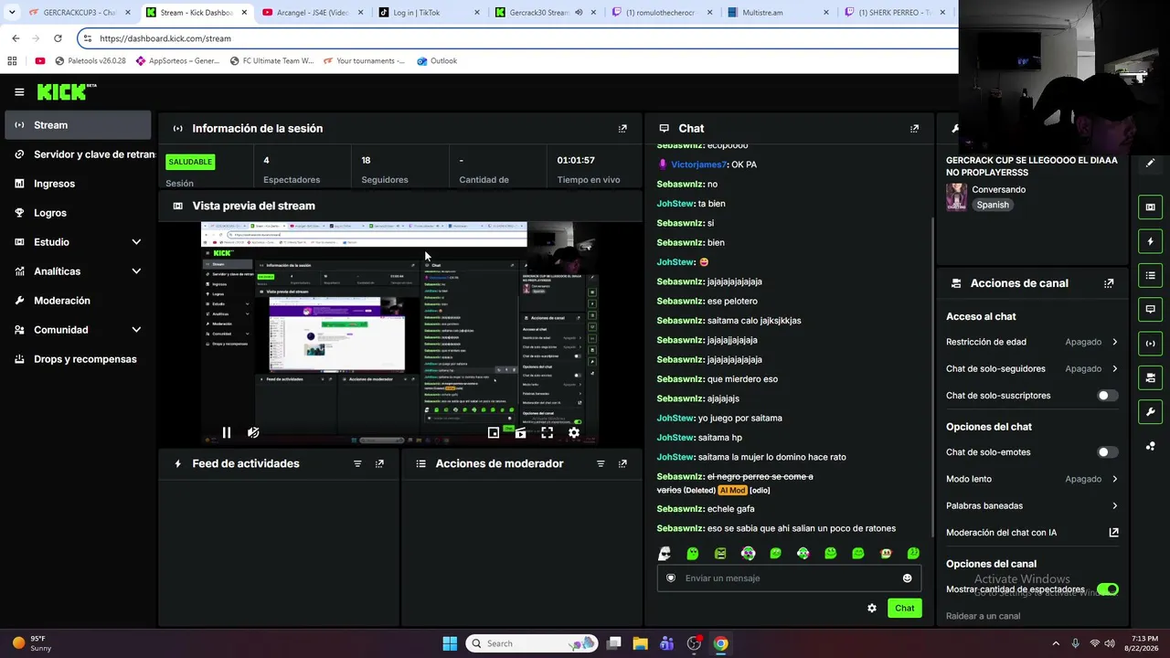
Task: Open the Stream sidebar page
Action: [78, 125]
